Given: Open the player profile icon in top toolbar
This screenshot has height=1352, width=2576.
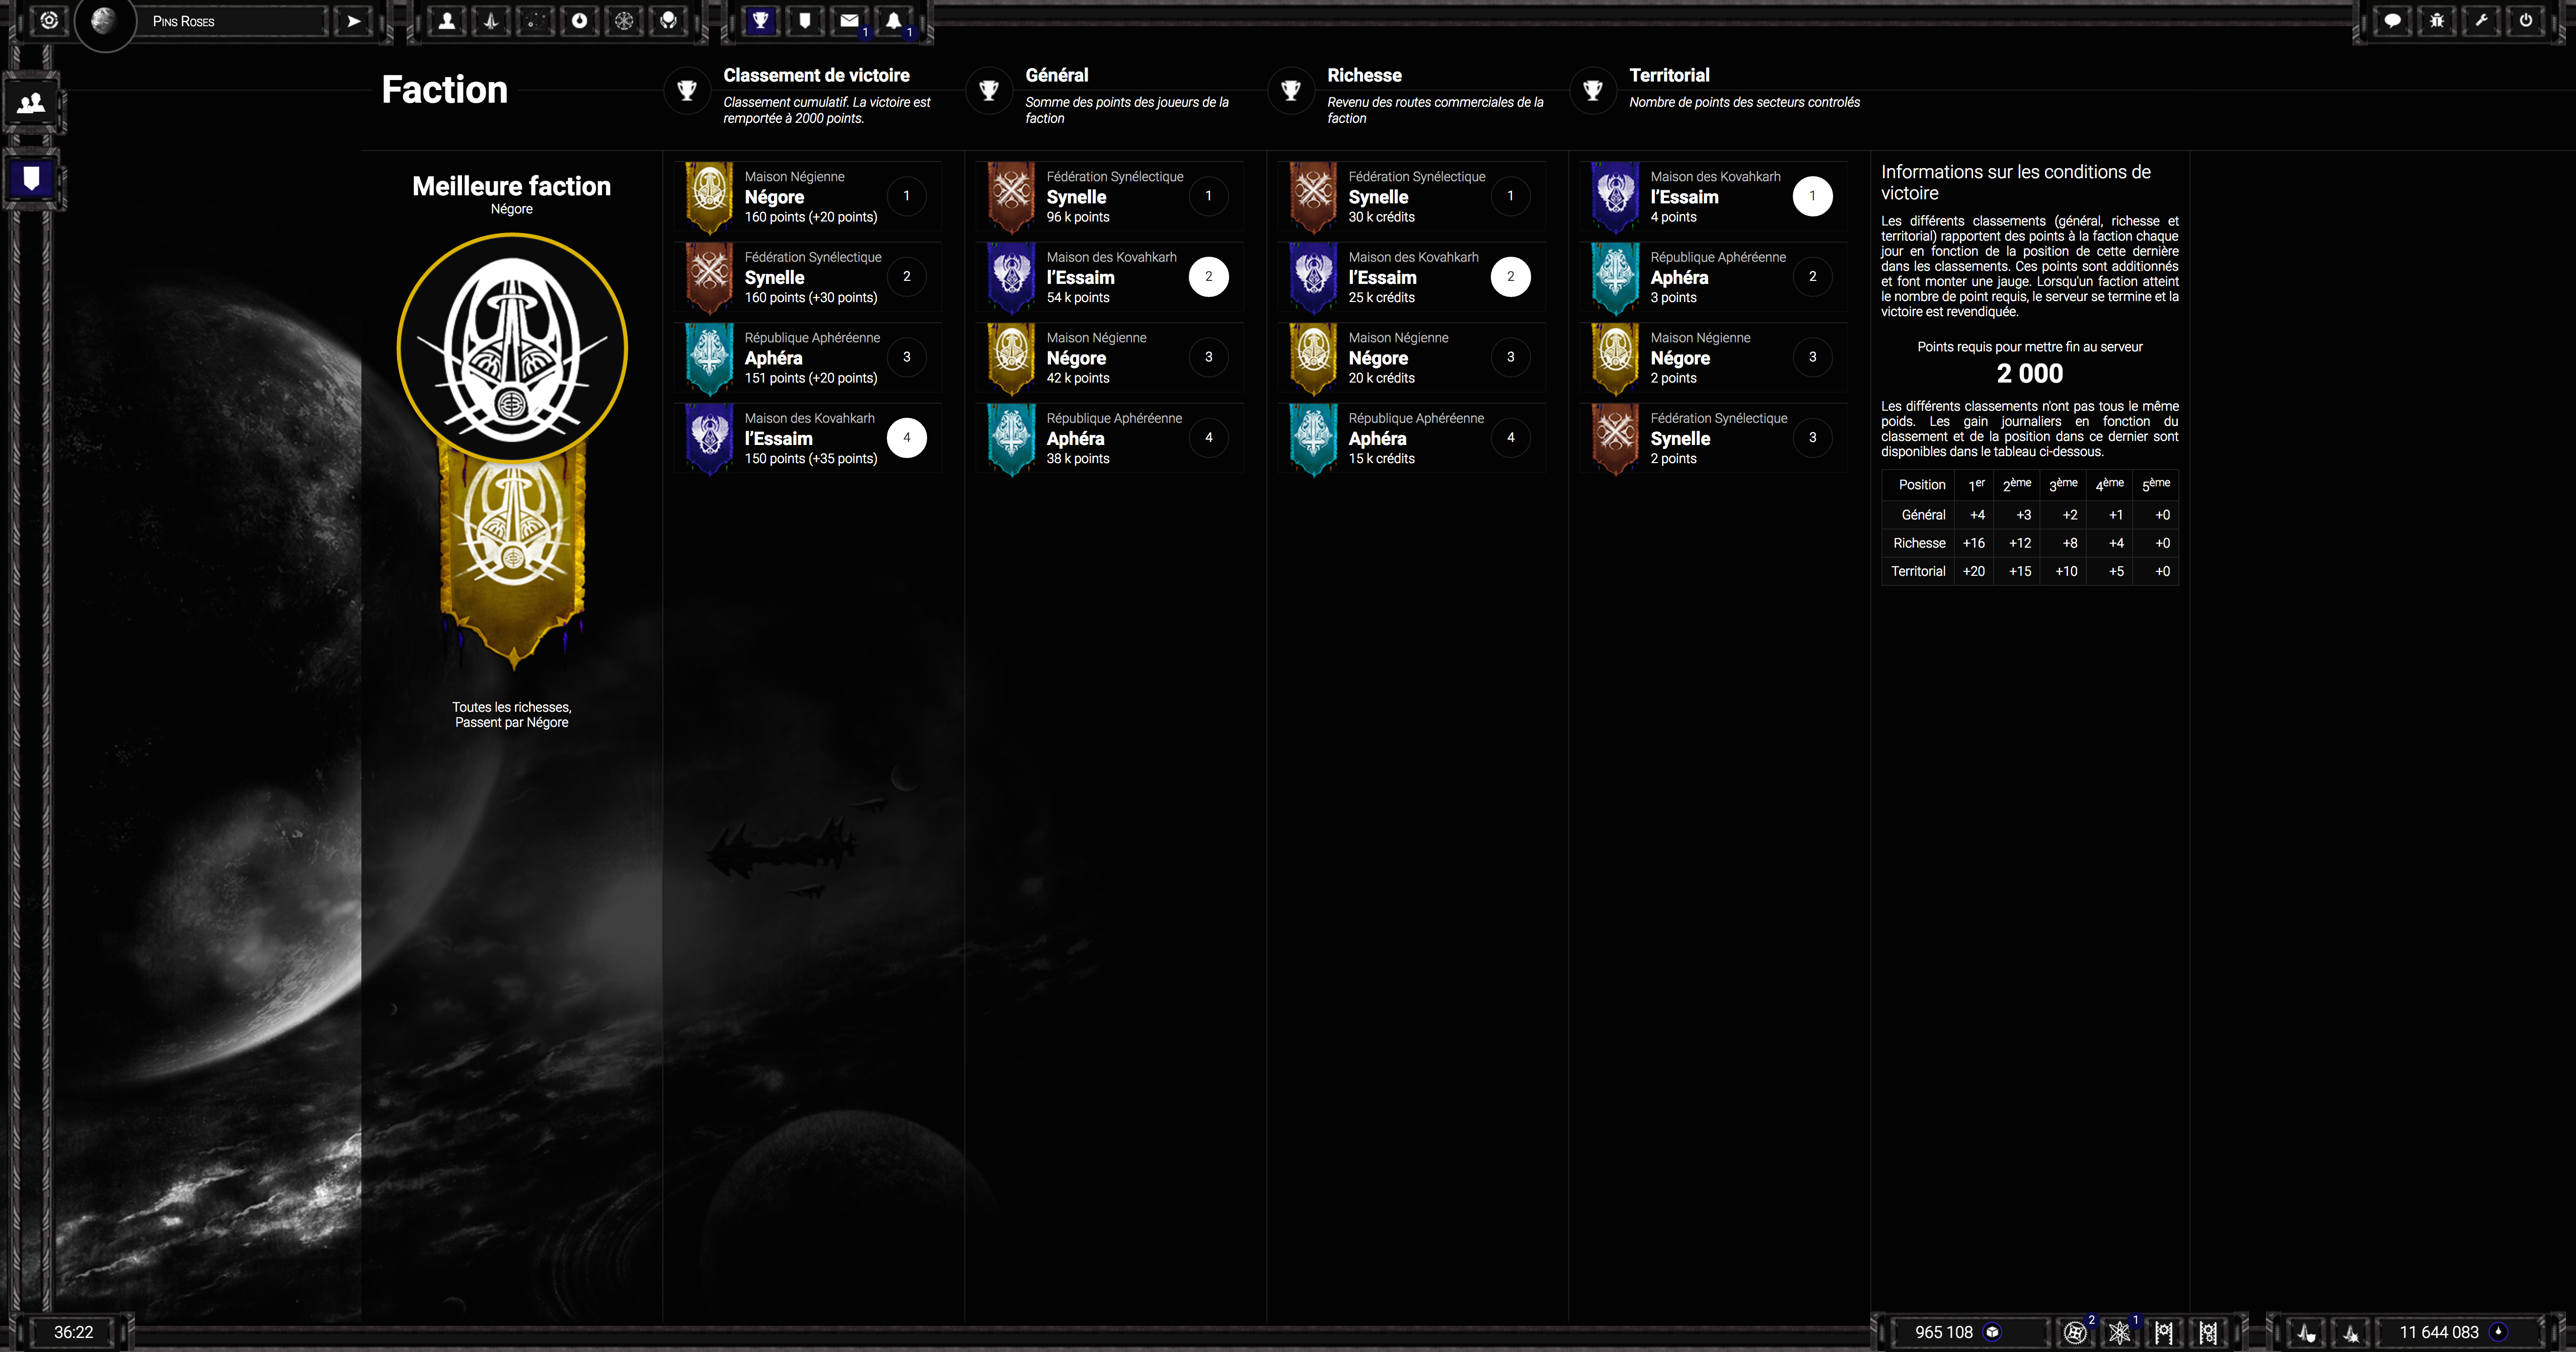Looking at the screenshot, I should point(447,20).
